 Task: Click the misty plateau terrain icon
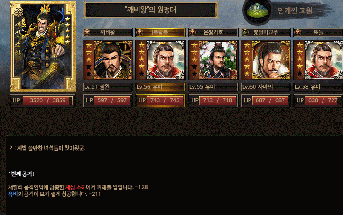258,11
